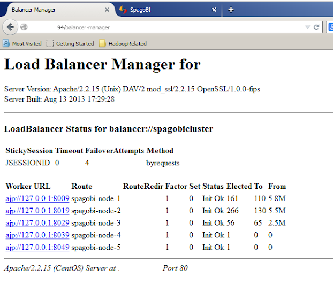Click the JSESSIONID sticky session value
333x285 pixels.
click(28, 163)
